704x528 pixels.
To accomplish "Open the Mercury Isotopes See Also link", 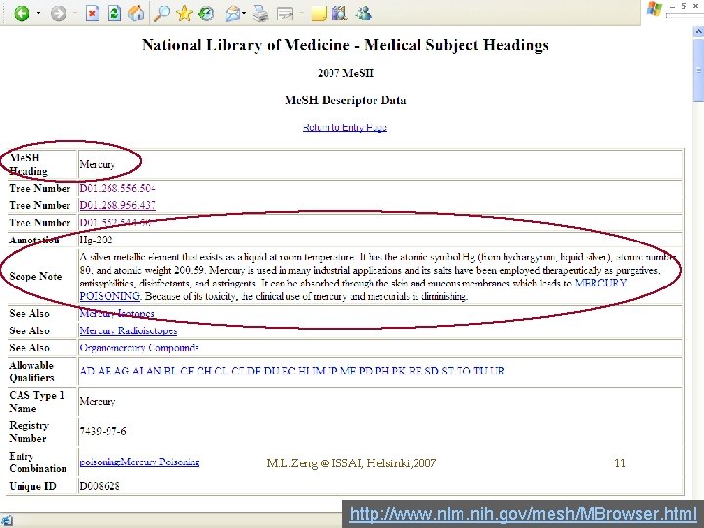I will [116, 314].
